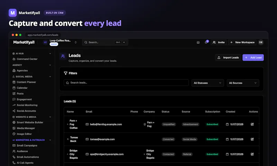This screenshot has height=166, width=277.
Task: Open the notifications bell icon
Action: (x=206, y=42)
